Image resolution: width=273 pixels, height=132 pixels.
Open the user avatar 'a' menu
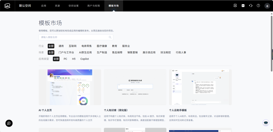267,6
